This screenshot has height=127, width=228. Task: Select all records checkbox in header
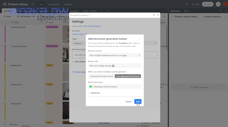3,22
